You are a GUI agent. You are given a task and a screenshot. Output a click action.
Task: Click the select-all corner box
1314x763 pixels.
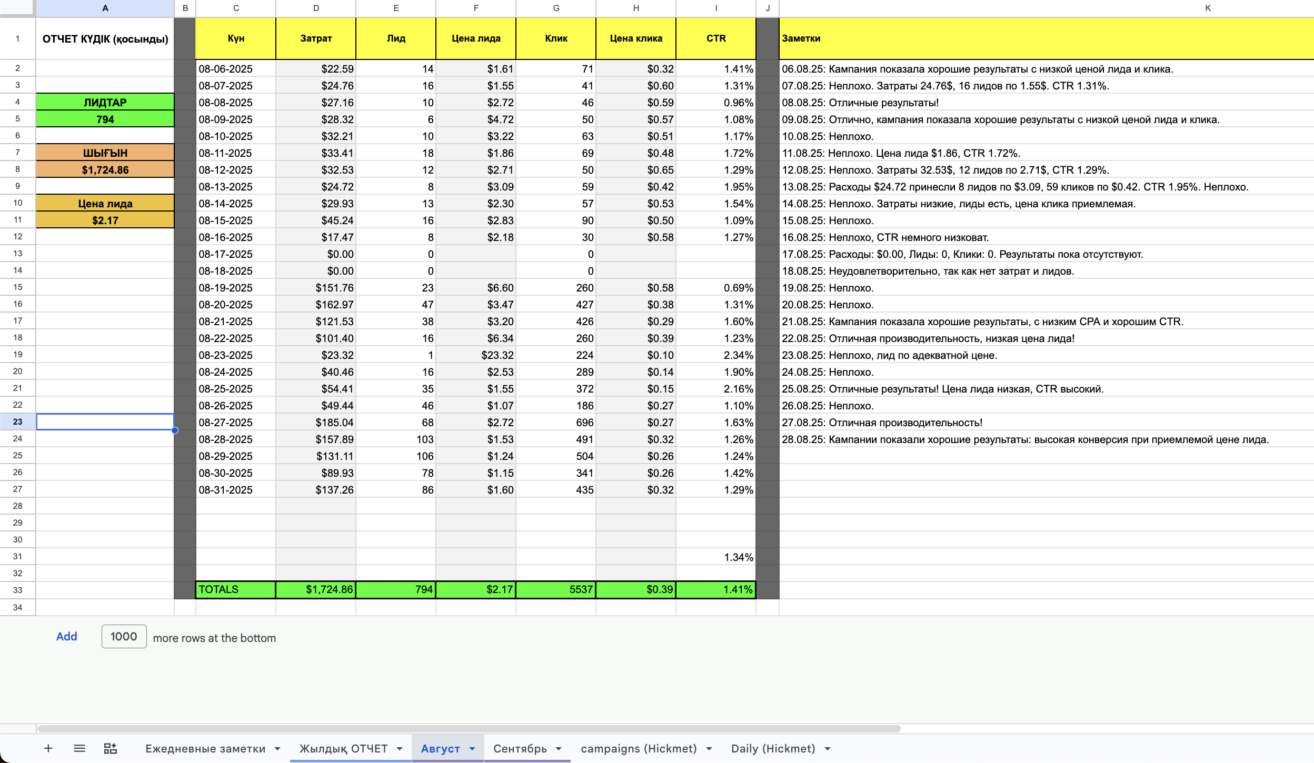pyautogui.click(x=18, y=8)
